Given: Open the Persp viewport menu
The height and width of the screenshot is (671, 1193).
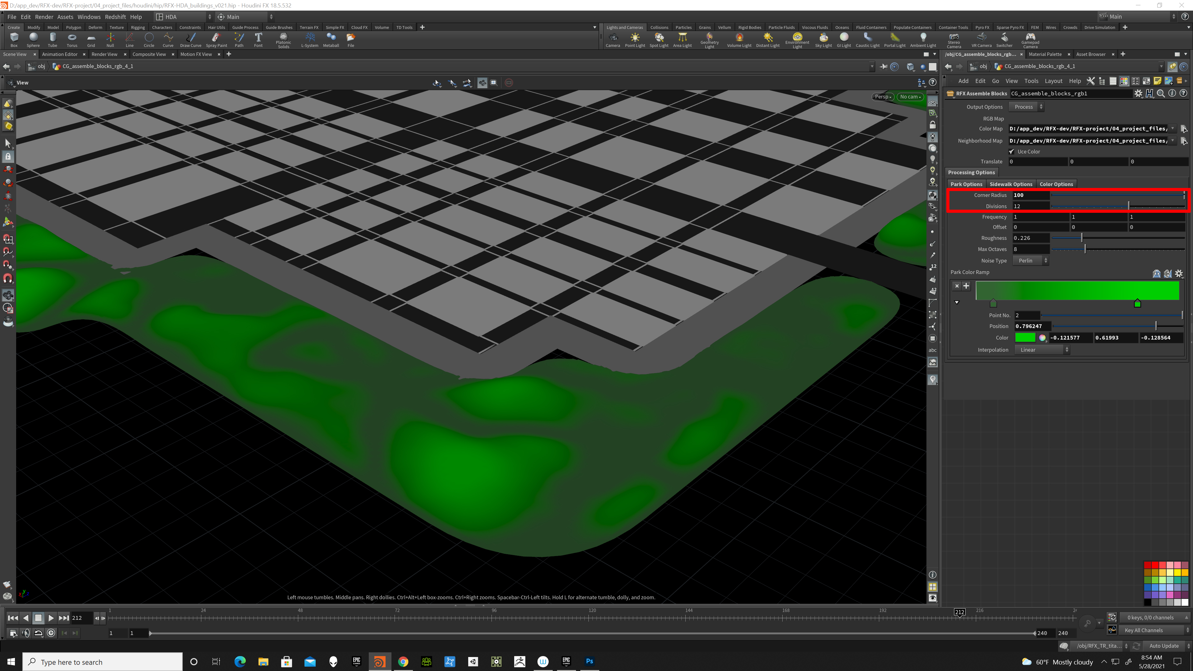Looking at the screenshot, I should [883, 97].
